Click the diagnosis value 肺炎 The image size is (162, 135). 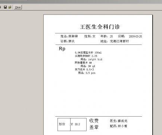tap(72, 41)
